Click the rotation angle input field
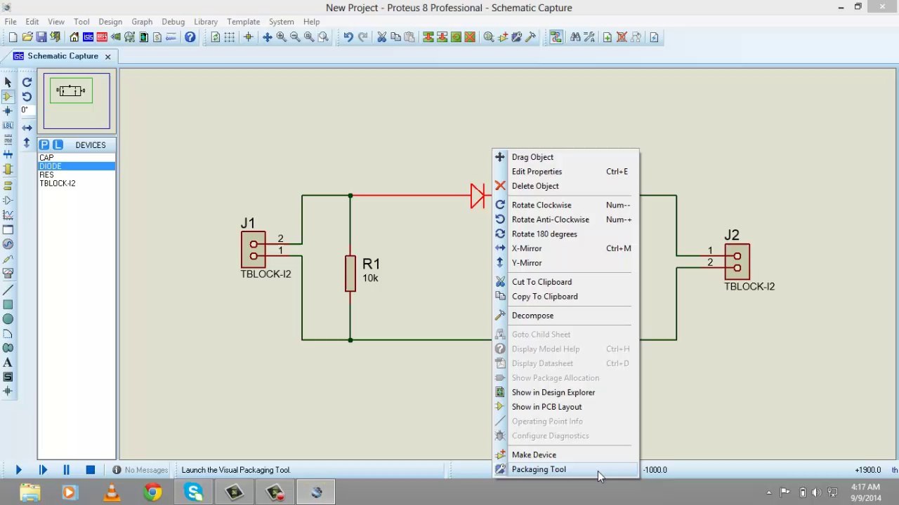This screenshot has height=505, width=899. [x=27, y=110]
